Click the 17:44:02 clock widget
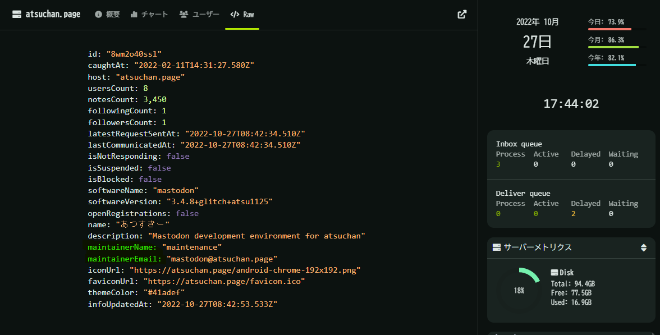This screenshot has width=660, height=335. [x=571, y=104]
